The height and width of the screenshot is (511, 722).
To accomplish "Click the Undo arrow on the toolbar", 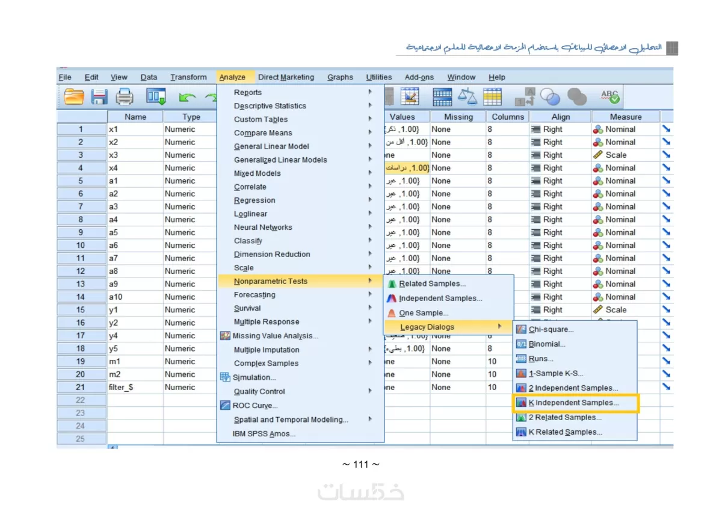I will pyautogui.click(x=188, y=96).
